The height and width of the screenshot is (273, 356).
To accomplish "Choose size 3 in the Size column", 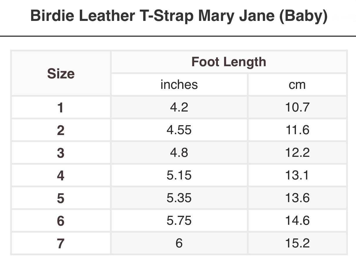I will (60, 153).
